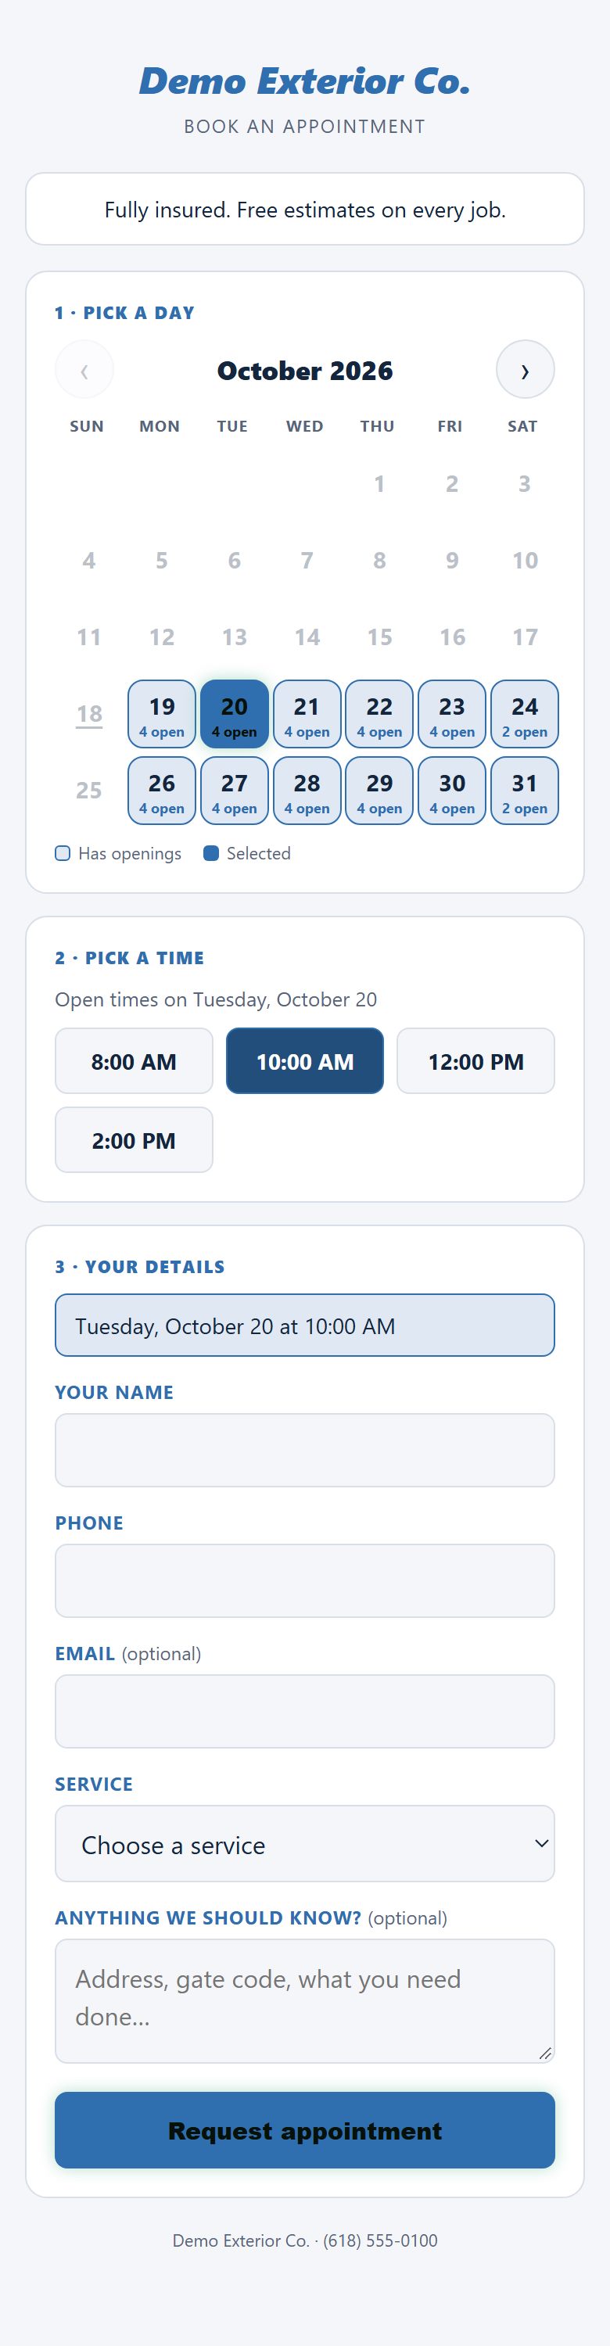Pick Friday October 30

[x=451, y=791]
